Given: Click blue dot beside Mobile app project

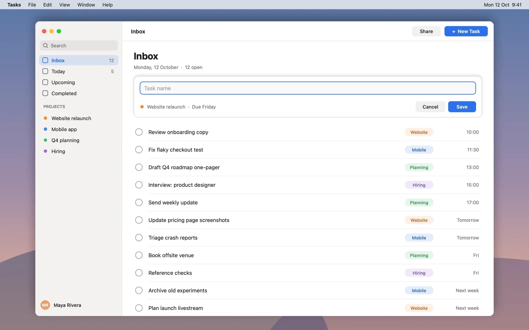Looking at the screenshot, I should [x=45, y=129].
